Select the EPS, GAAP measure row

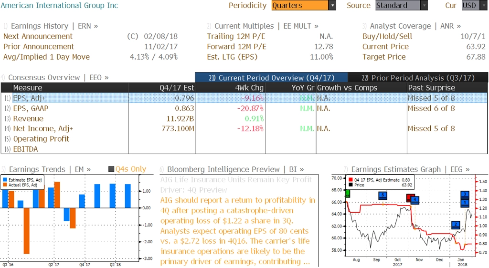coord(244,108)
